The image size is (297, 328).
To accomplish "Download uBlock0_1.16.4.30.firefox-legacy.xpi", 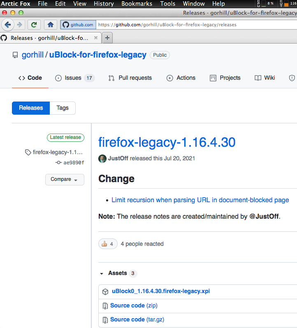I will pos(161,291).
